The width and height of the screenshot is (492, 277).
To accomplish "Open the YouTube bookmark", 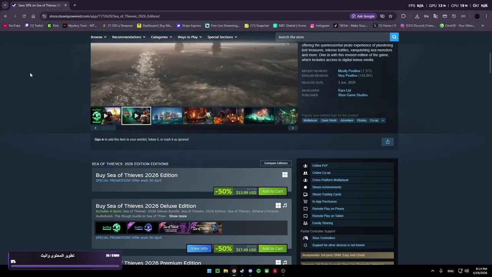I will [x=12, y=26].
